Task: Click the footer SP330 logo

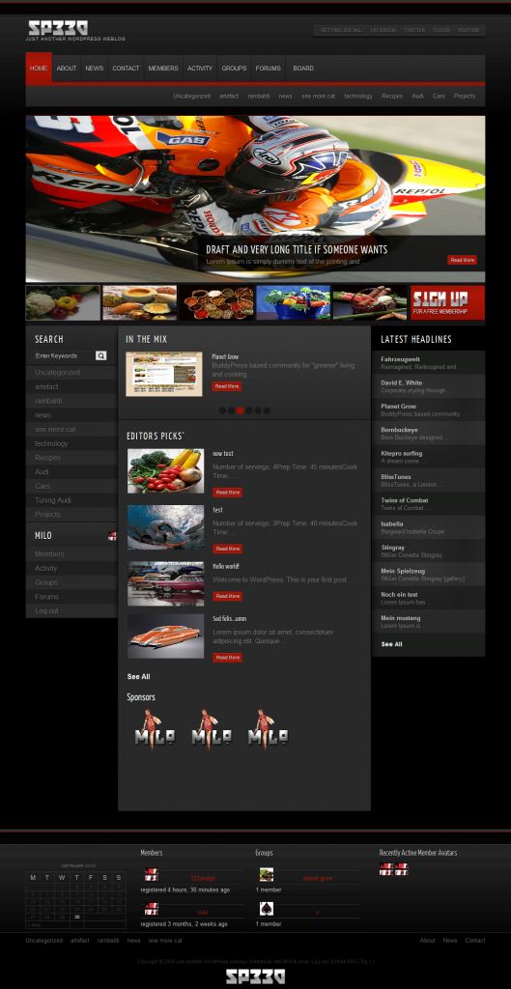Action: tap(255, 977)
